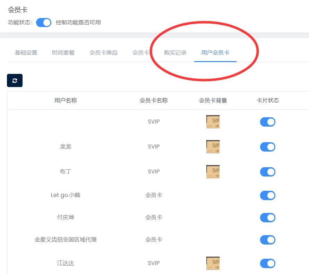Toggle card status for 龙龙
Screen dimensions: 309x274
[x=268, y=147]
